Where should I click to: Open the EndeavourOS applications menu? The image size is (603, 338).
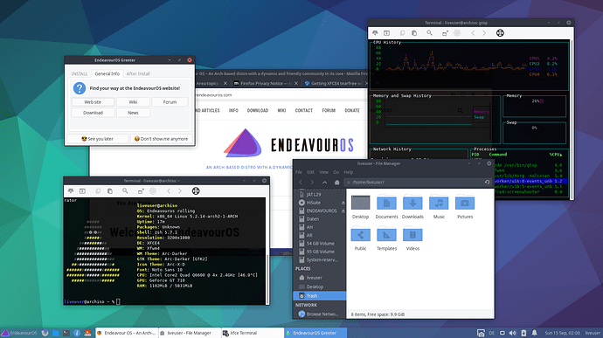pyautogui.click(x=19, y=333)
